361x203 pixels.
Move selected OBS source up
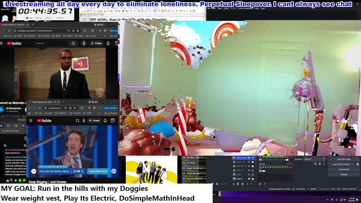coord(247,184)
